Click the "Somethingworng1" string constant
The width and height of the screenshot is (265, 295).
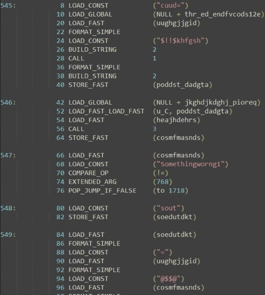pyautogui.click(x=187, y=164)
